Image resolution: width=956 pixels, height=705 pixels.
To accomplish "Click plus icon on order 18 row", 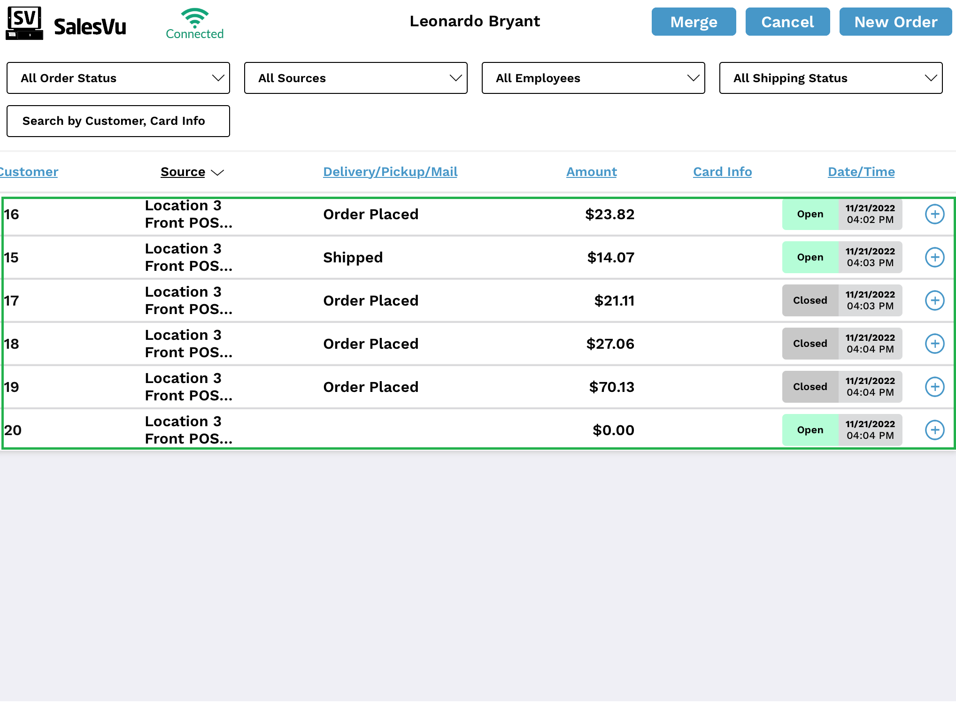I will 934,344.
